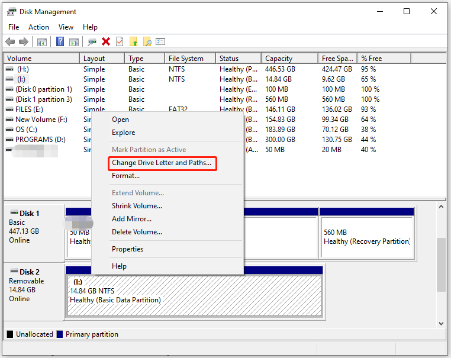This screenshot has height=358, width=451.
Task: Click the checkmark page Properties icon
Action: (x=120, y=41)
